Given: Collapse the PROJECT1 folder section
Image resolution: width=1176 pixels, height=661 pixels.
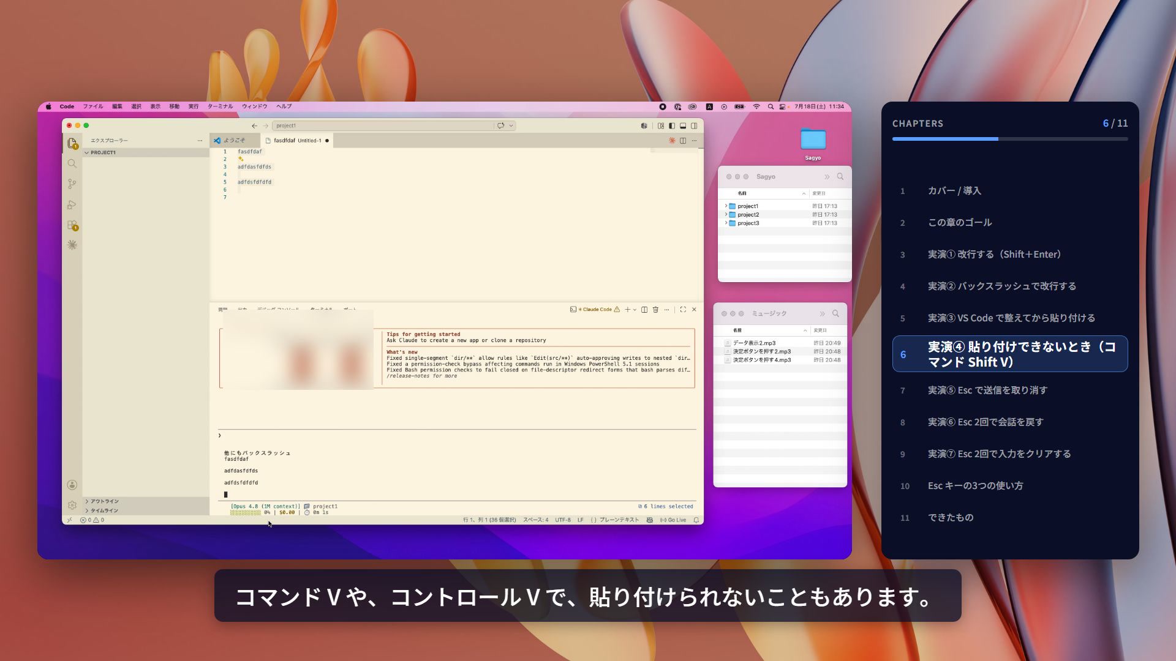Looking at the screenshot, I should tap(146, 152).
